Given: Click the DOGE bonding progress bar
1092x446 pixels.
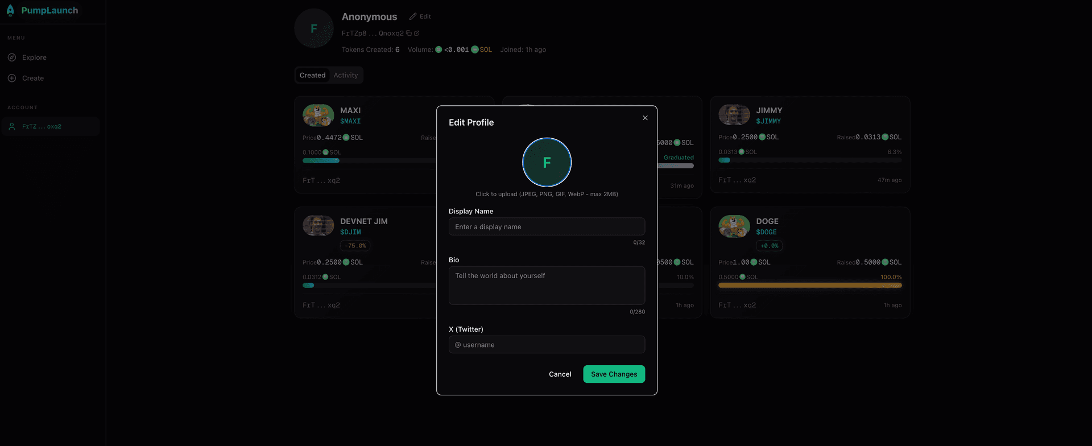Looking at the screenshot, I should click(x=810, y=286).
